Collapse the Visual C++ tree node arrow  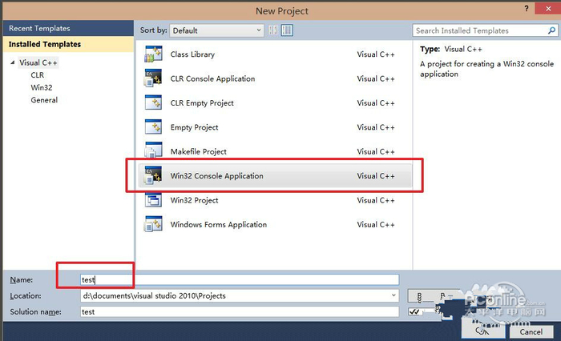point(13,62)
